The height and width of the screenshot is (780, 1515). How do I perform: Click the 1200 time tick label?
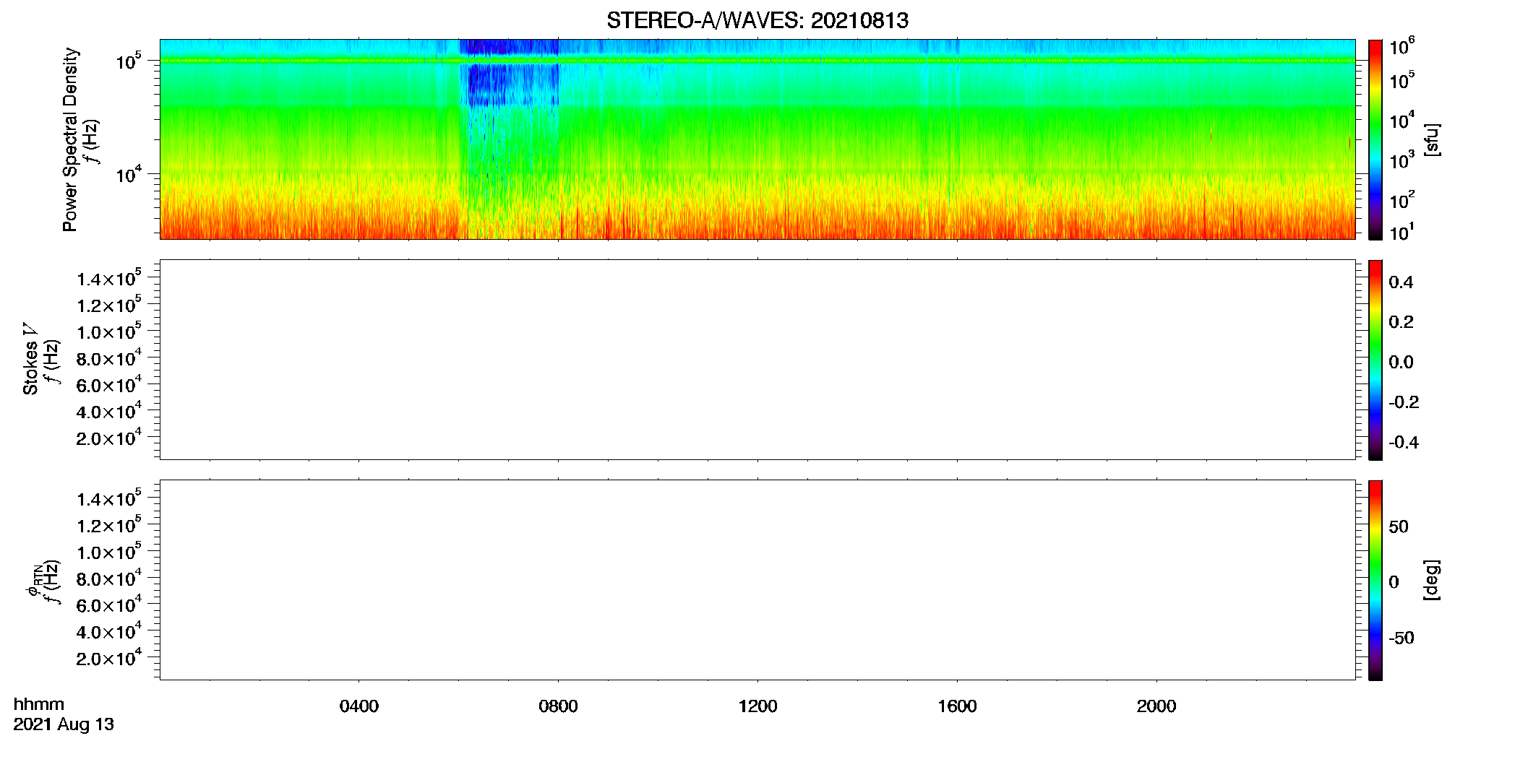(x=757, y=706)
